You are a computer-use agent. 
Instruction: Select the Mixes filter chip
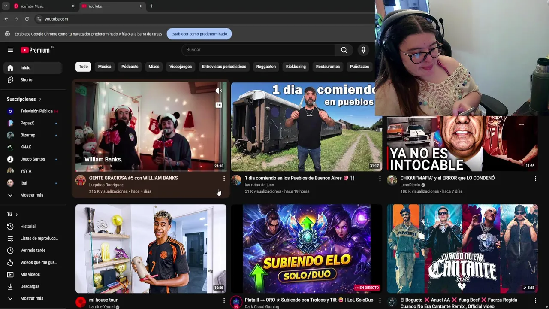pos(154,67)
